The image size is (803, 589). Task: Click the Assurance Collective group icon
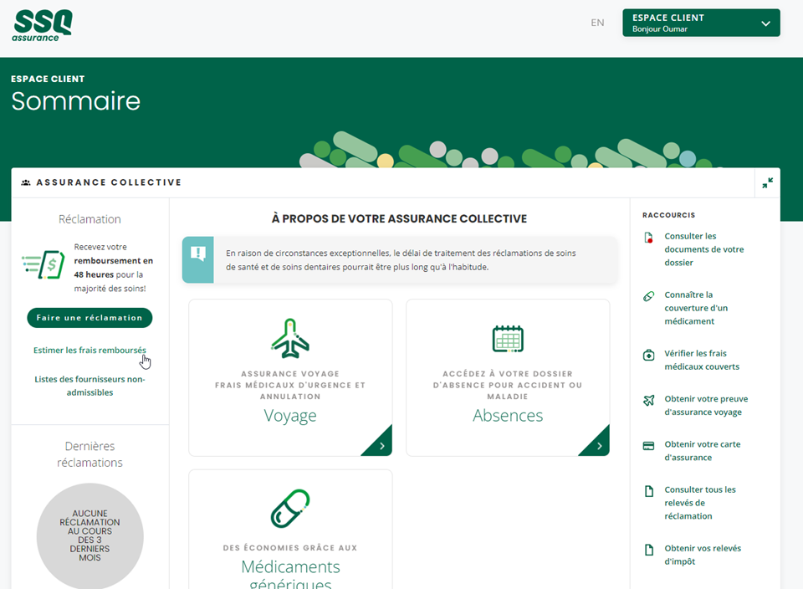click(26, 182)
